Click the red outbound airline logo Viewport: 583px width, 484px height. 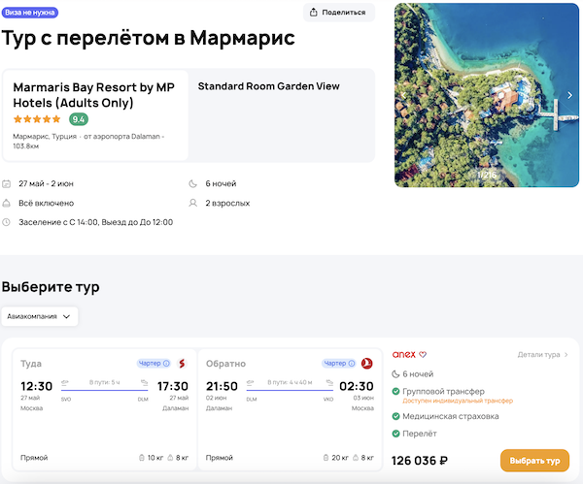pos(181,364)
